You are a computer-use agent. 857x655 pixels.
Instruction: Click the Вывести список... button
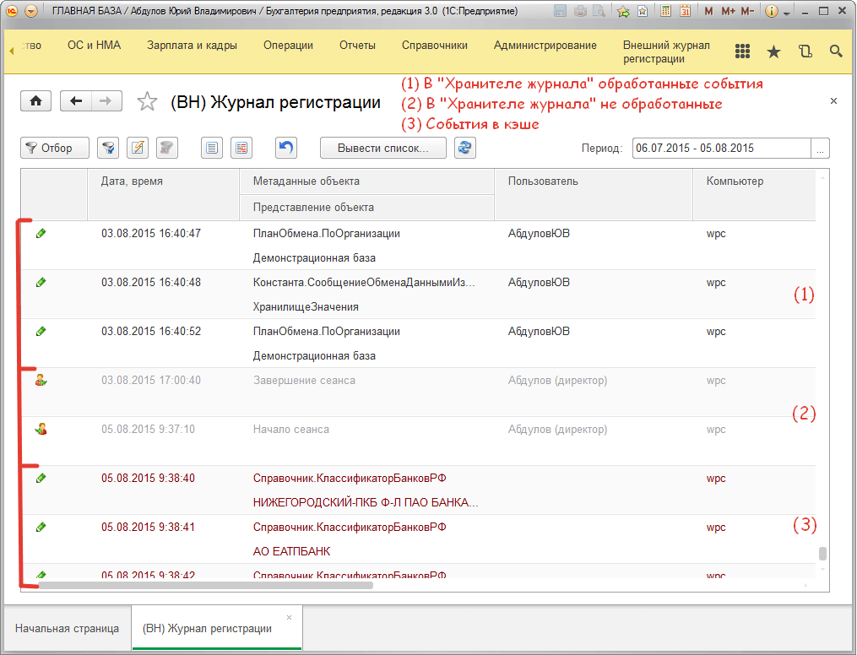coord(383,148)
